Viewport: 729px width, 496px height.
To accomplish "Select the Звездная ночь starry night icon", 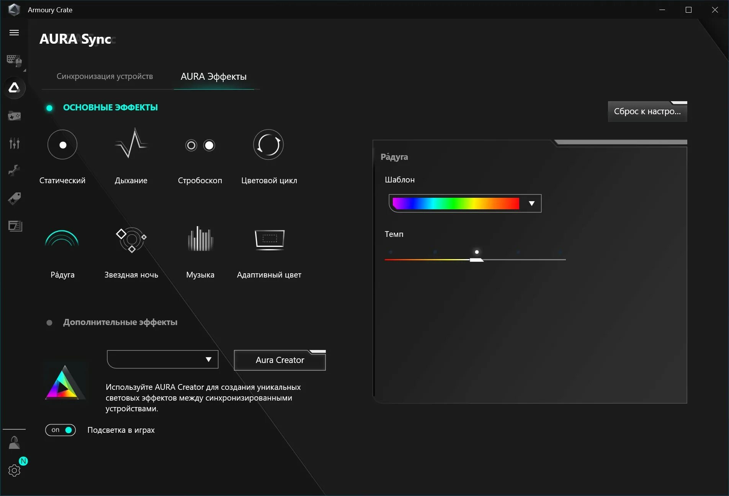I will [x=131, y=239].
